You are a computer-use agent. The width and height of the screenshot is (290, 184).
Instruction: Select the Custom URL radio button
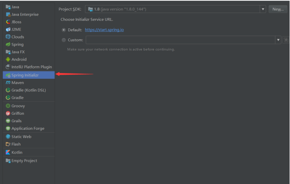[64, 40]
